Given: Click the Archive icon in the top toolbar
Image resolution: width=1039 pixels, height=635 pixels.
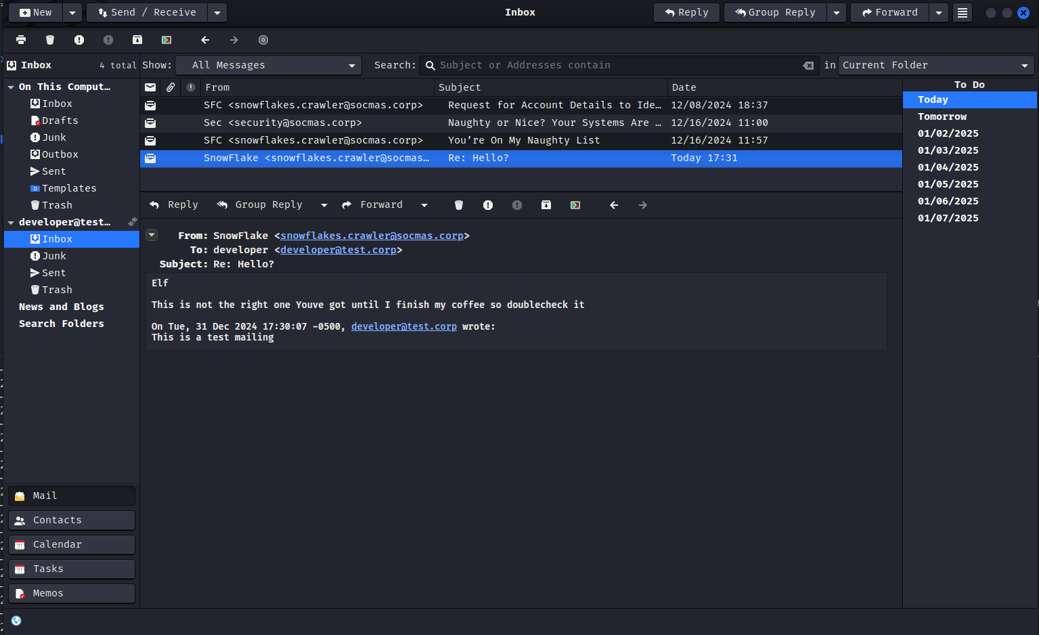Looking at the screenshot, I should (x=137, y=40).
